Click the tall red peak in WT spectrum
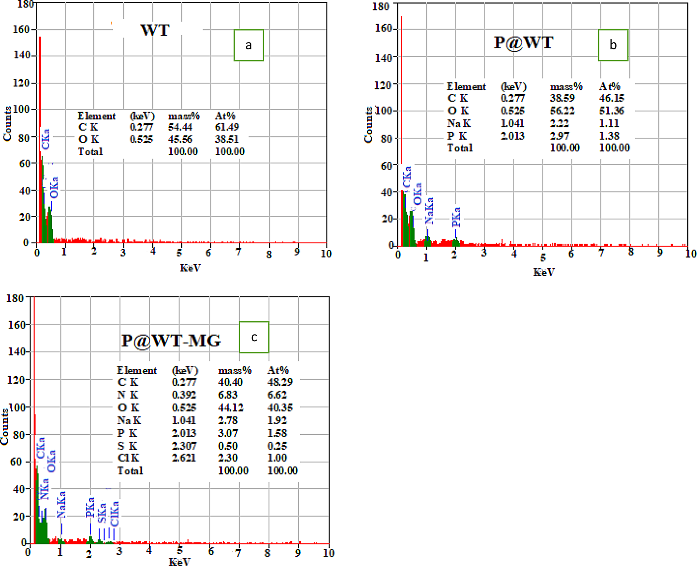 (x=40, y=89)
